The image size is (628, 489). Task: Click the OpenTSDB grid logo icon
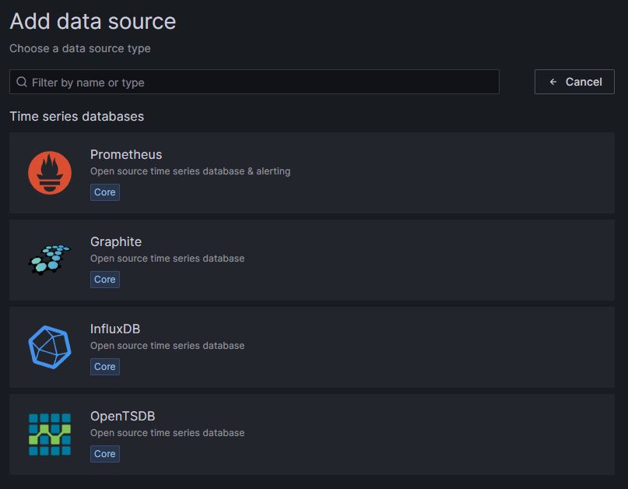50,434
